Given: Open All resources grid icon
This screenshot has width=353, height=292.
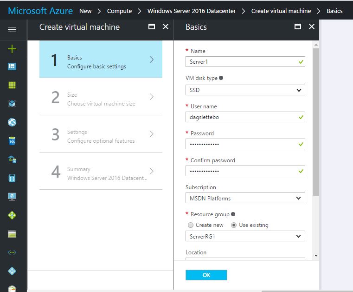Looking at the screenshot, I should pos(12,85).
